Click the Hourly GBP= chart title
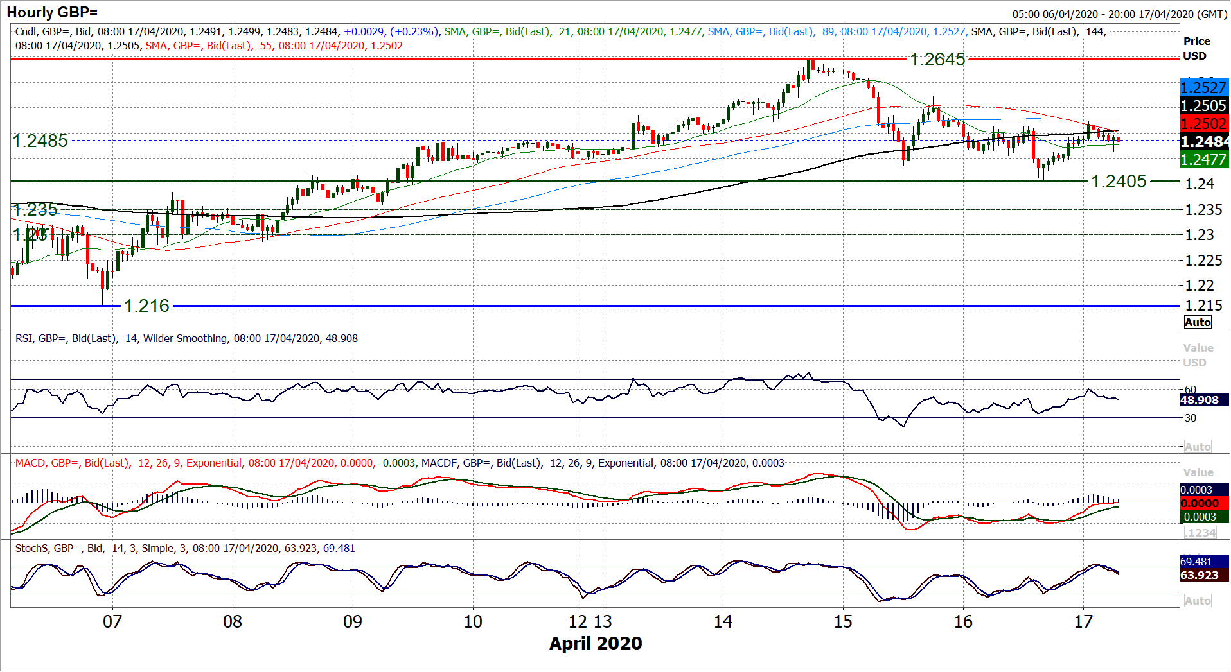This screenshot has height=672, width=1231. (52, 12)
